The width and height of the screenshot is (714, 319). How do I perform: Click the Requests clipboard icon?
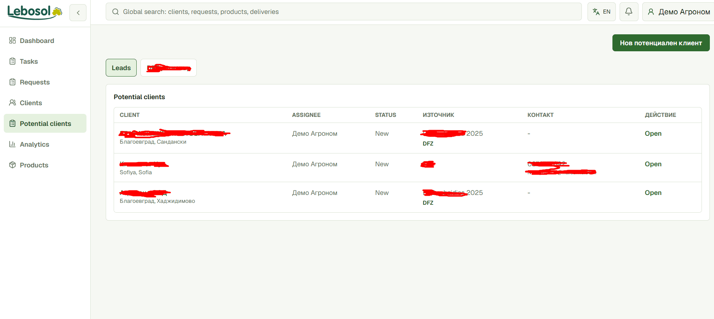tap(12, 82)
